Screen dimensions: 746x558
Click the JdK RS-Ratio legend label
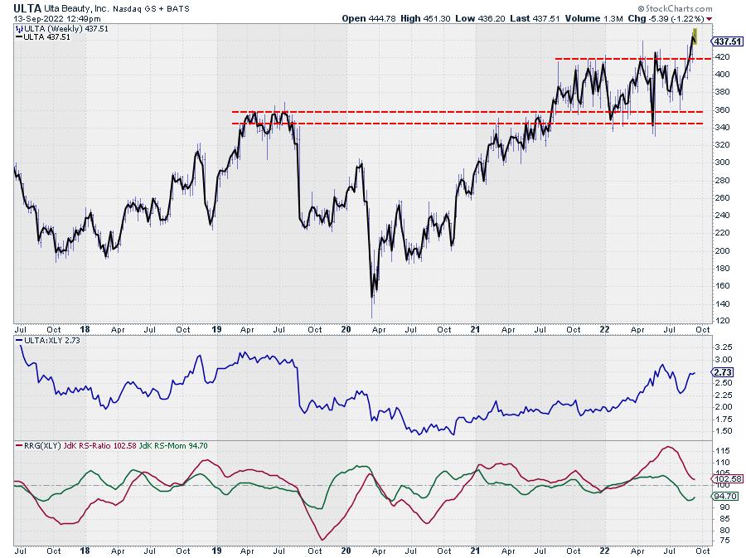click(81, 446)
